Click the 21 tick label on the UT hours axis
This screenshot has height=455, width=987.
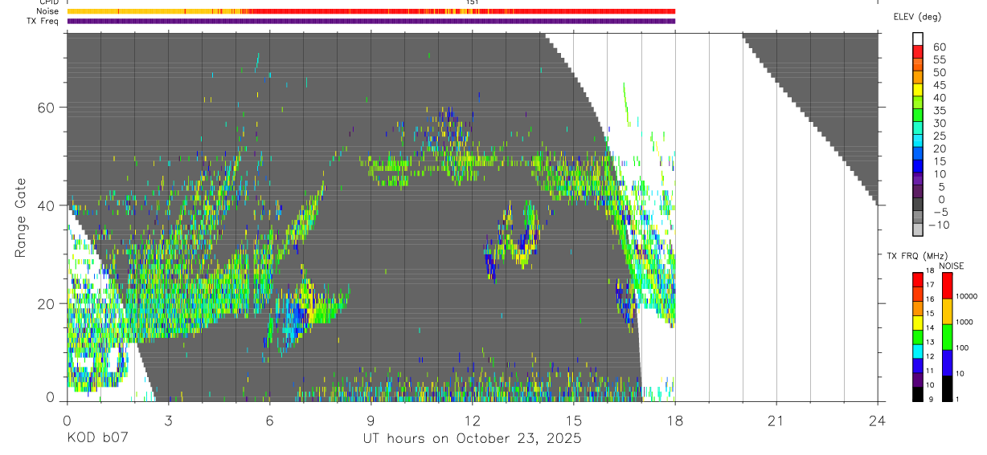776,421
